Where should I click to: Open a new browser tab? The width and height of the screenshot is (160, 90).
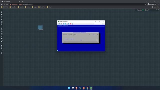pos(22,1)
